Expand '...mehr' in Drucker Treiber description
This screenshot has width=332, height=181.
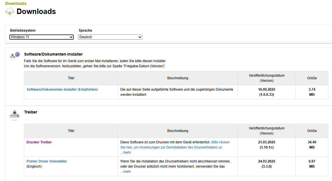pyautogui.click(x=126, y=152)
